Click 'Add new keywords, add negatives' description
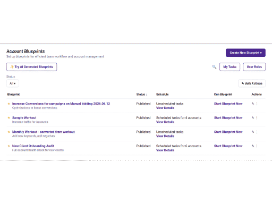 pos(33,136)
